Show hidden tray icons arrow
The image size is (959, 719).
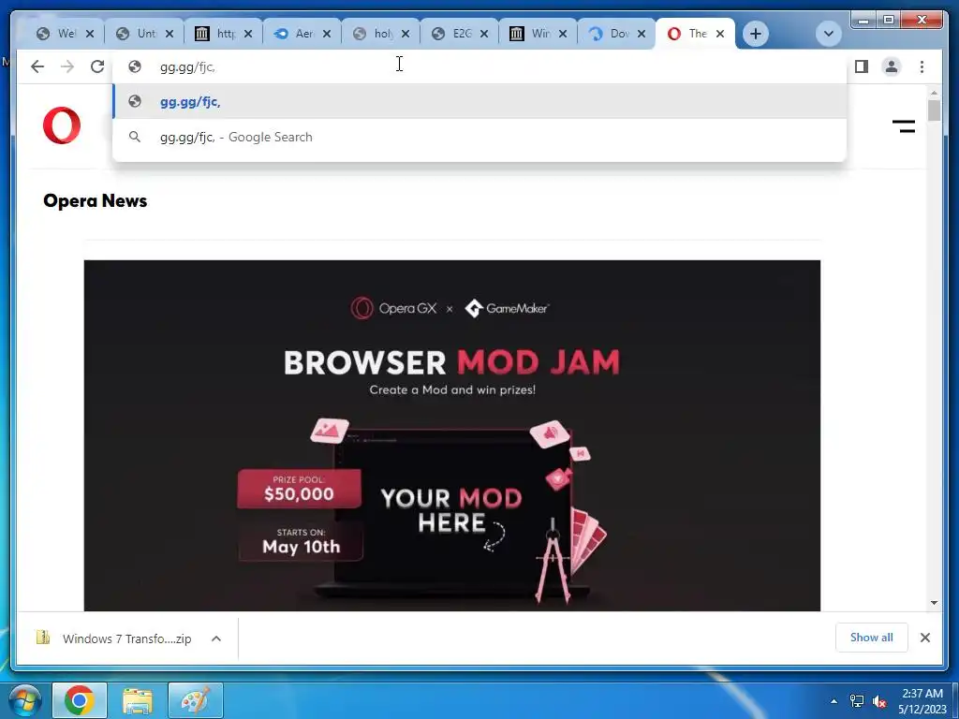[834, 701]
